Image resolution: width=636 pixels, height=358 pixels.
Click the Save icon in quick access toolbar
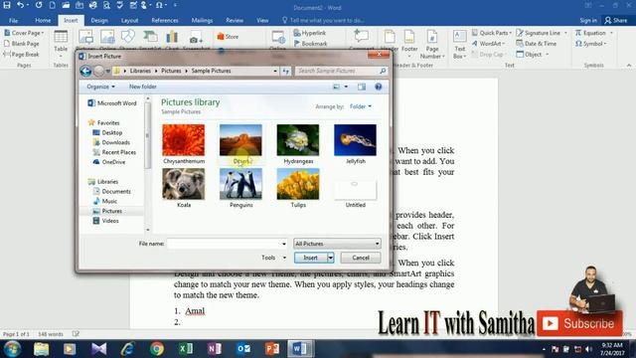coord(7,5)
